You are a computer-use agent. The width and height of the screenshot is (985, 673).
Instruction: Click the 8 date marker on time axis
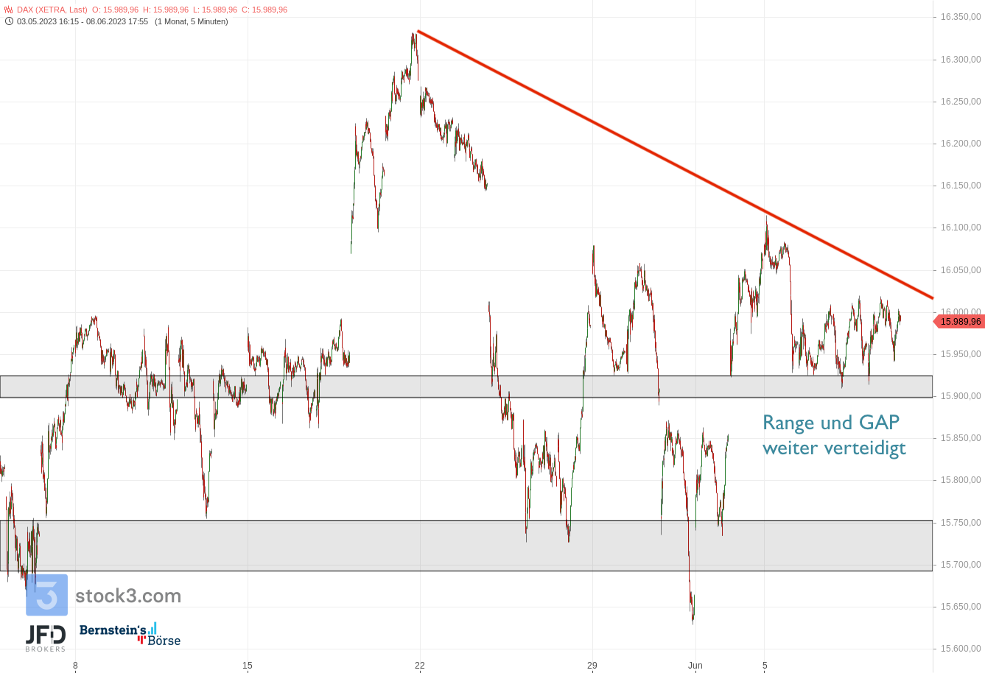tap(75, 666)
